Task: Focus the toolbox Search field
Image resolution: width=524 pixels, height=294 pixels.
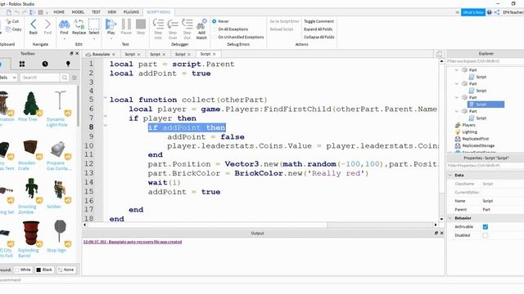Action: [40, 78]
